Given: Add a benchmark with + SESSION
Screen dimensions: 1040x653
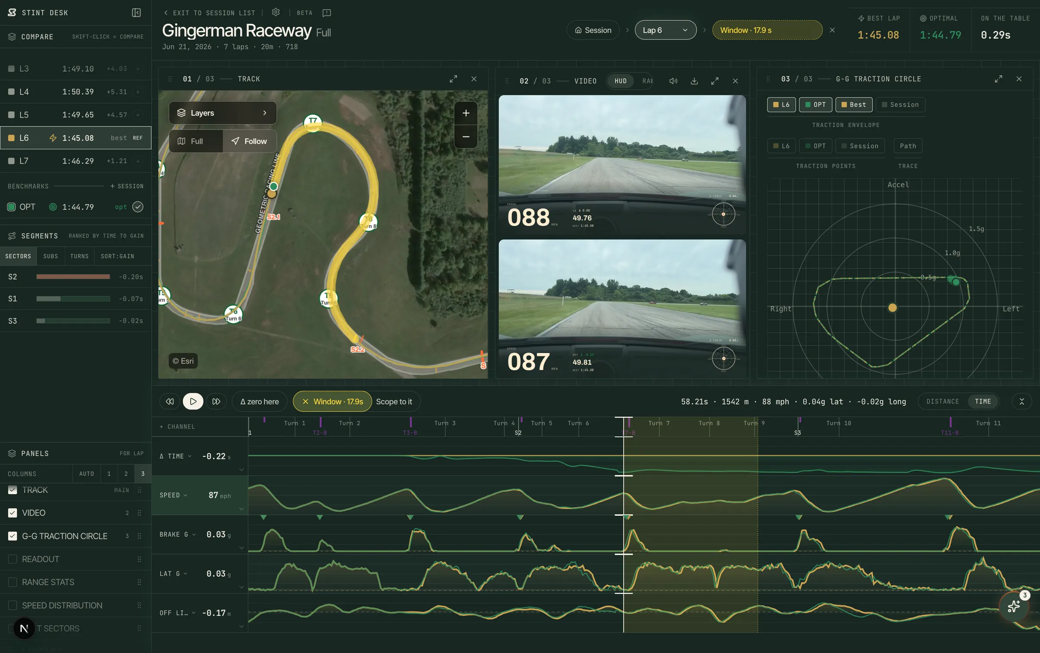Looking at the screenshot, I should [x=127, y=186].
